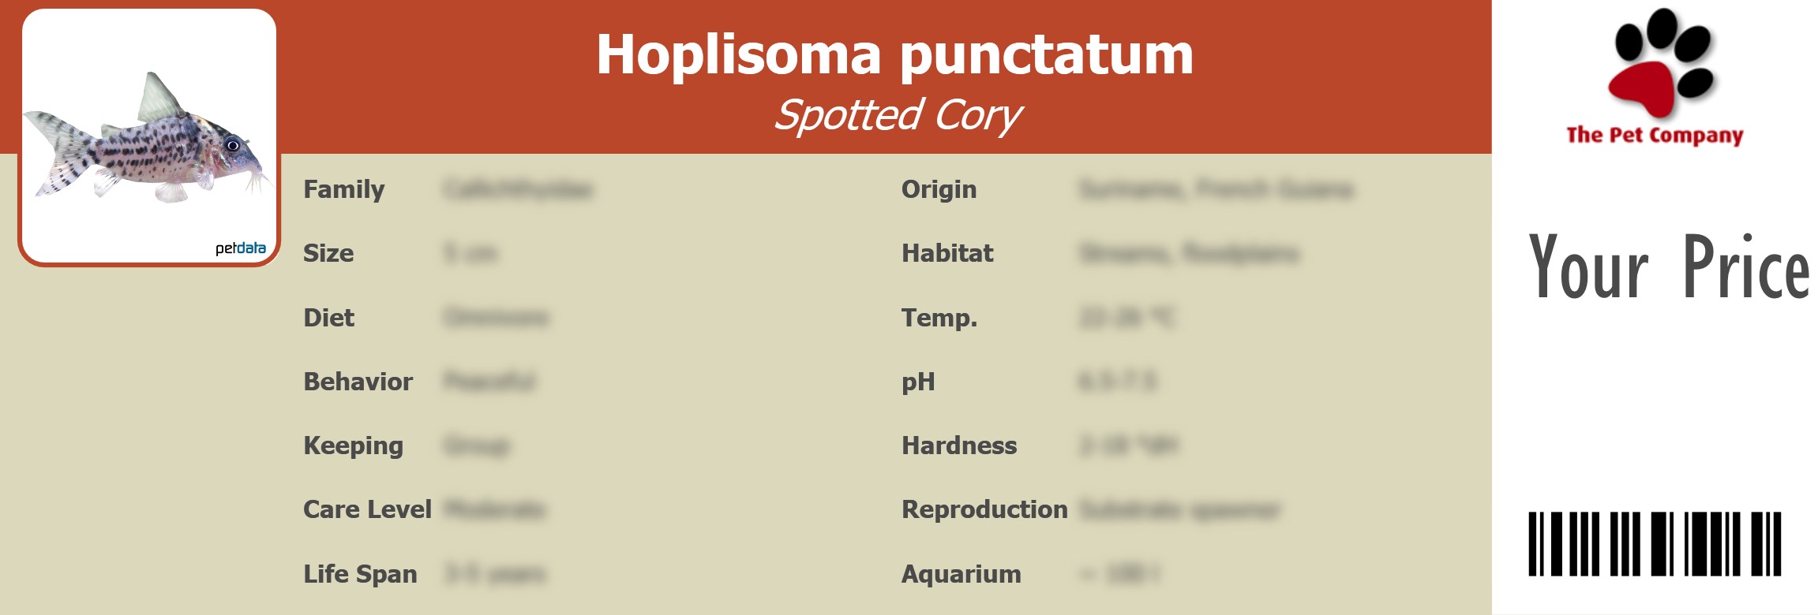The width and height of the screenshot is (1818, 615).
Task: Click the spotted cory fish photo
Action: (x=148, y=142)
